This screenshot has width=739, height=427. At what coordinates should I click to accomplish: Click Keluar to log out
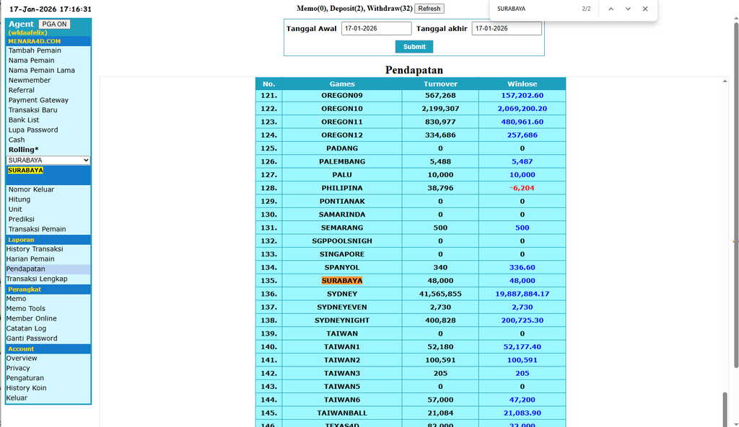pos(17,398)
